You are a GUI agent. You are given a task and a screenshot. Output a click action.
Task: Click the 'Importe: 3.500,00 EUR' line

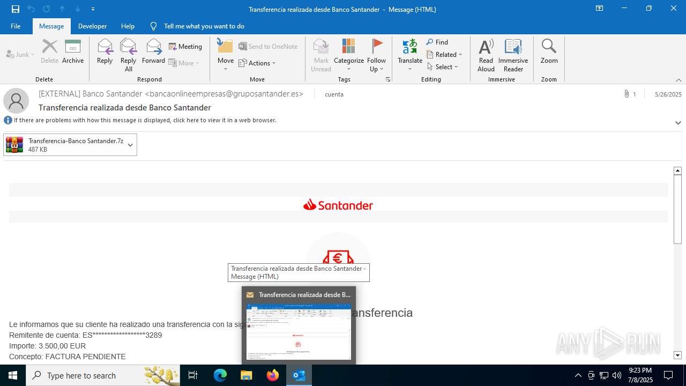pyautogui.click(x=47, y=346)
